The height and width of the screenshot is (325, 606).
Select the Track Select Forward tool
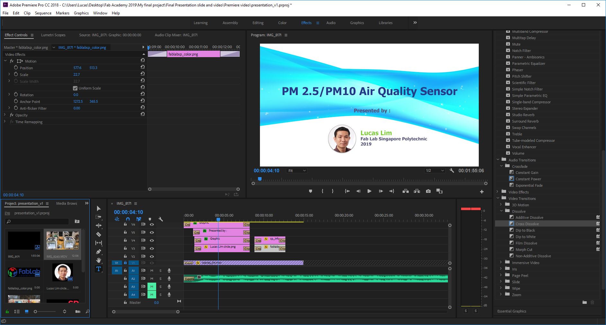99,217
